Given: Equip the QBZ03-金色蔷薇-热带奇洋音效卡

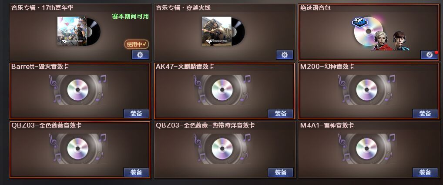Looking at the screenshot, I should (x=281, y=172).
